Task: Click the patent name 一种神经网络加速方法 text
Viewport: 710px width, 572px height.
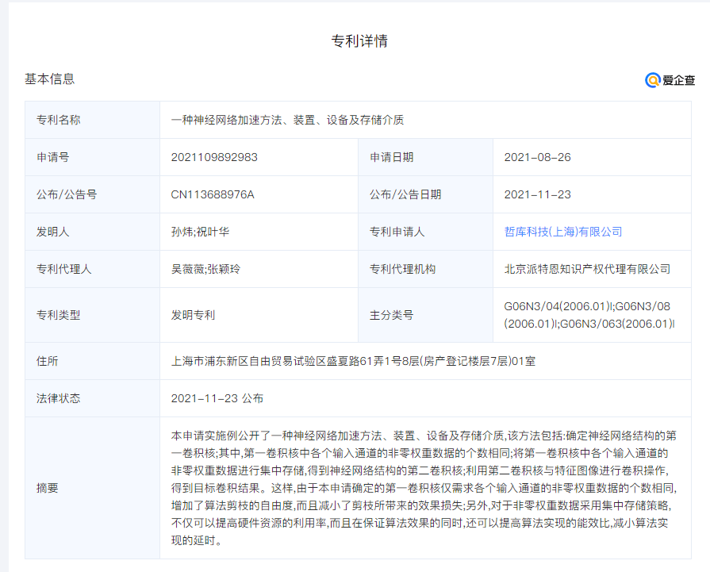Action: (x=287, y=120)
